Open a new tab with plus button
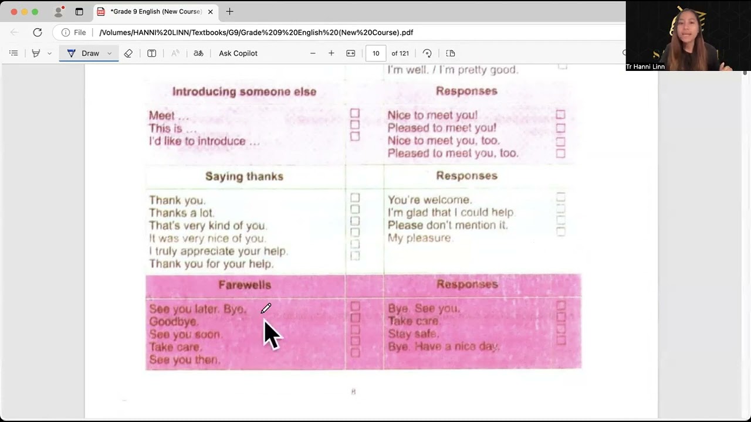The height and width of the screenshot is (422, 751). click(x=229, y=12)
